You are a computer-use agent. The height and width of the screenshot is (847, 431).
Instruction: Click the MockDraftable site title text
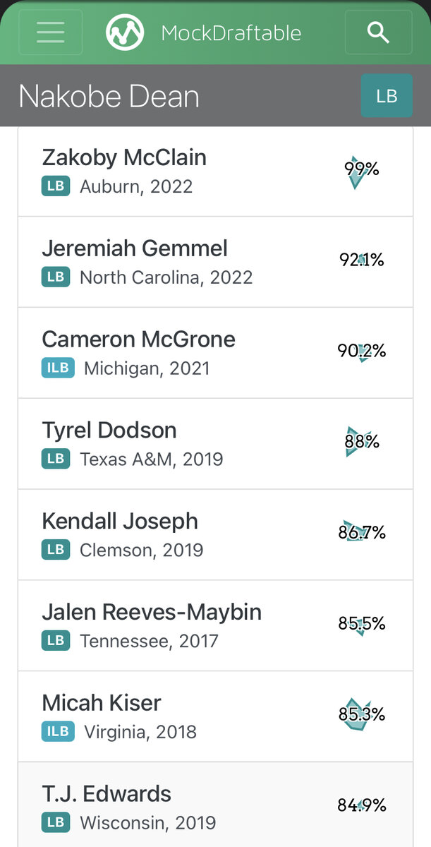point(231,32)
